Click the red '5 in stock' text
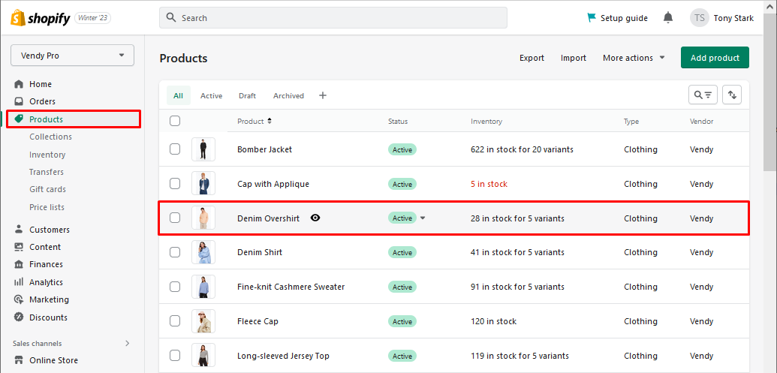The image size is (777, 373). click(489, 184)
